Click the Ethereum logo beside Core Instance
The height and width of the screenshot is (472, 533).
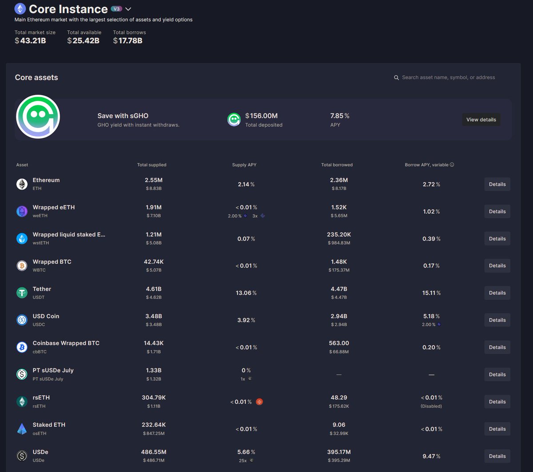[20, 8]
